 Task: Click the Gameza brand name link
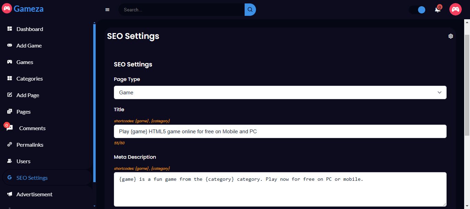click(29, 9)
